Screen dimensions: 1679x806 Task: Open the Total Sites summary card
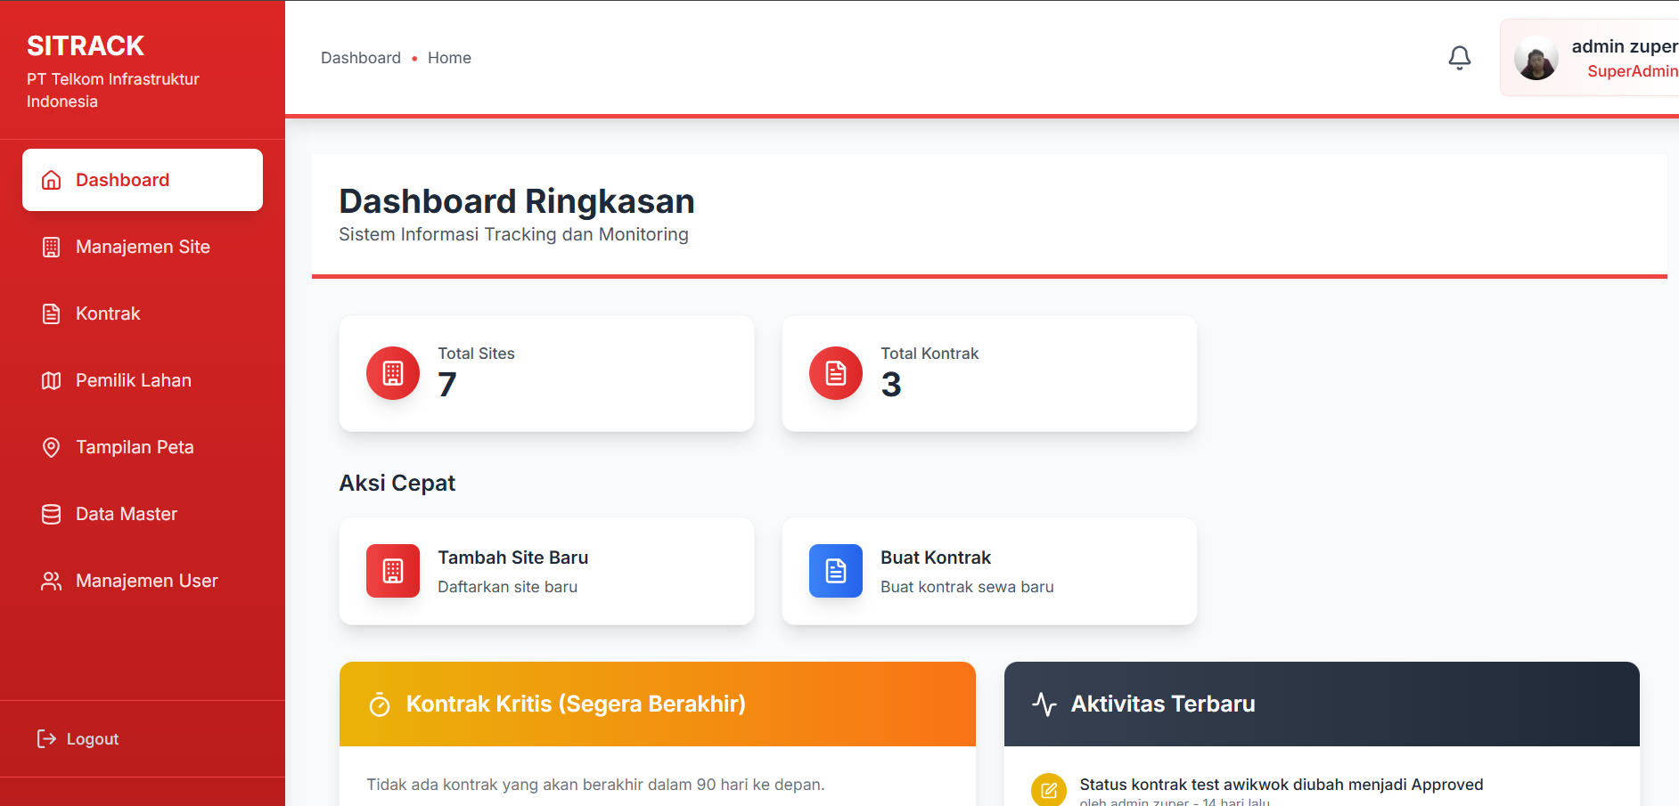(x=546, y=373)
